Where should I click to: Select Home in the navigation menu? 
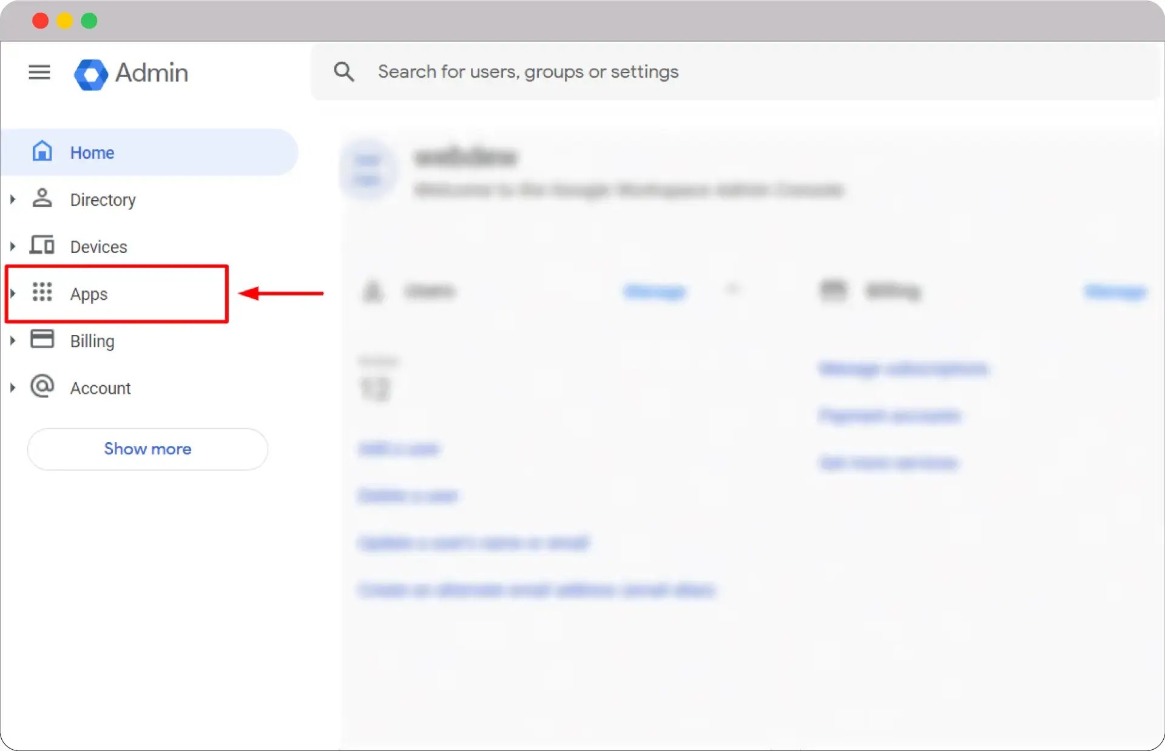pos(92,153)
